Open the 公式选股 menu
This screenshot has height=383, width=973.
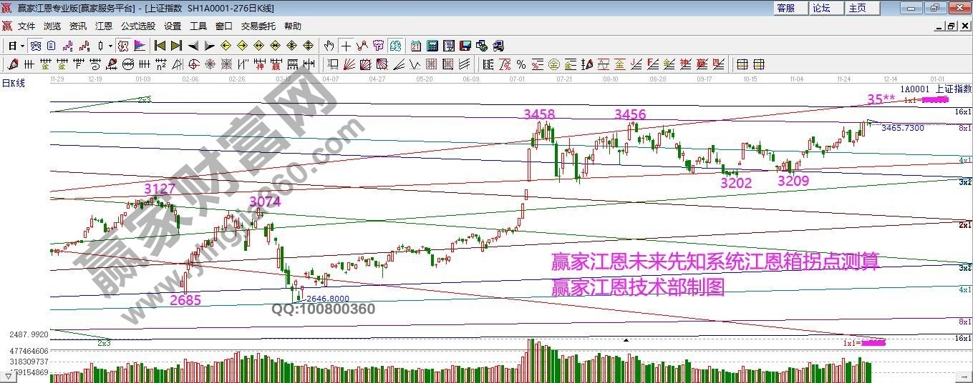[x=137, y=26]
